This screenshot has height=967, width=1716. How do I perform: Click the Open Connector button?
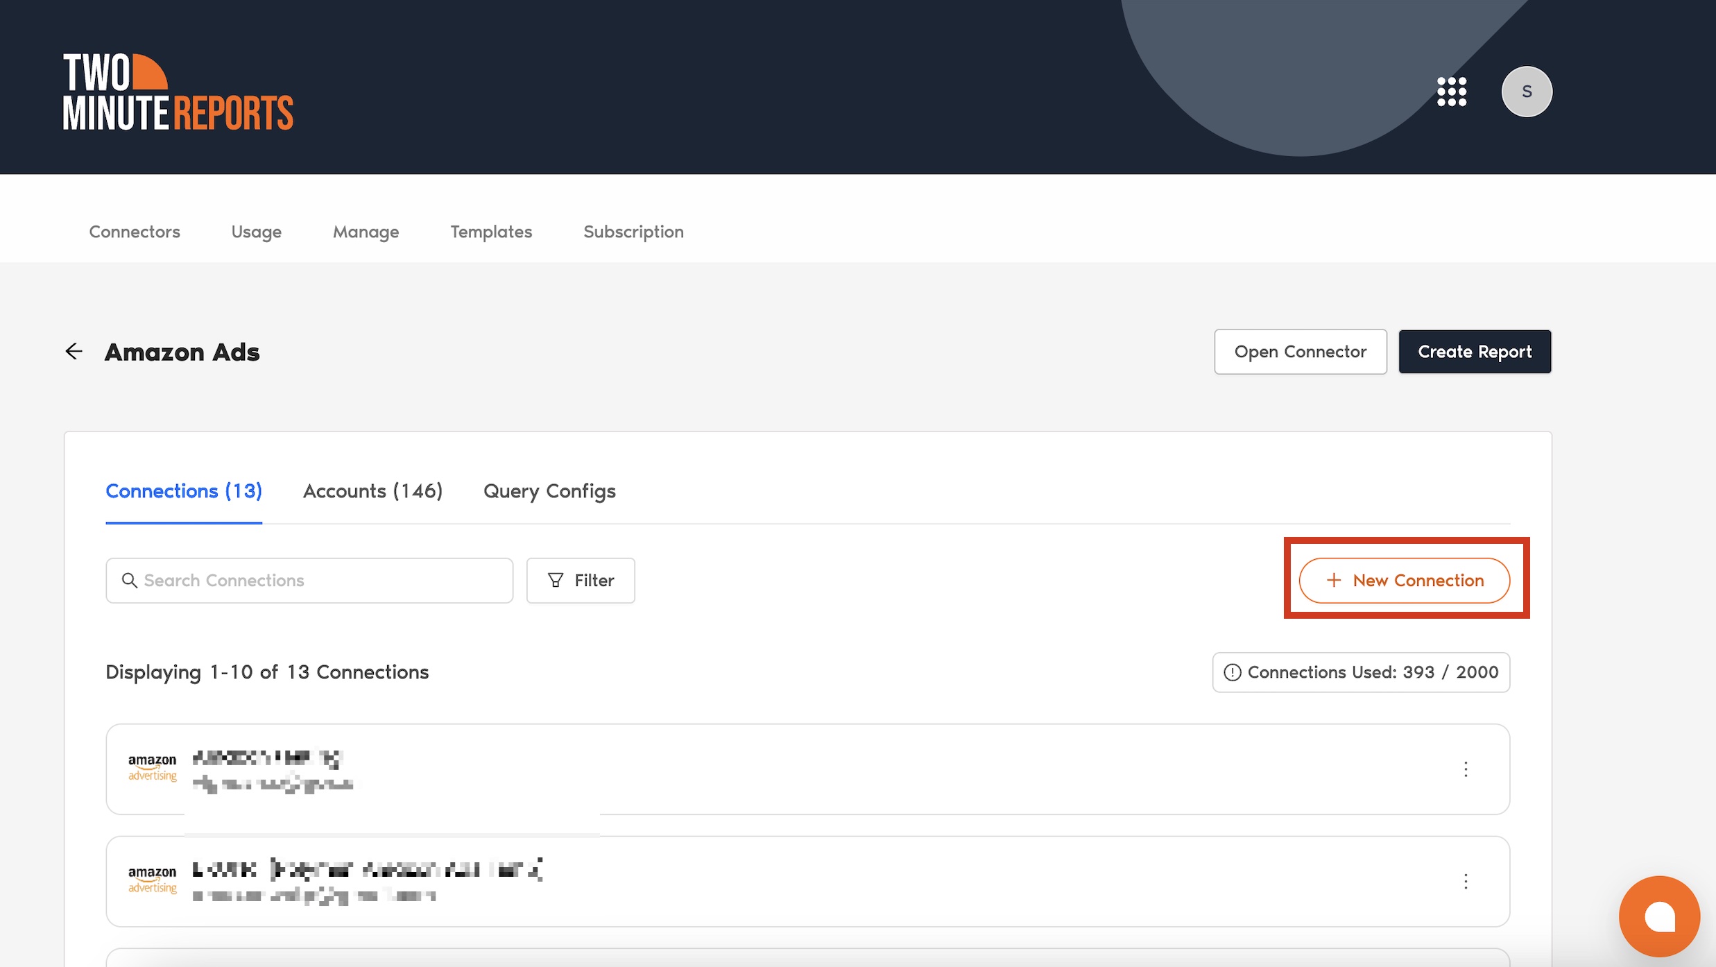tap(1300, 352)
